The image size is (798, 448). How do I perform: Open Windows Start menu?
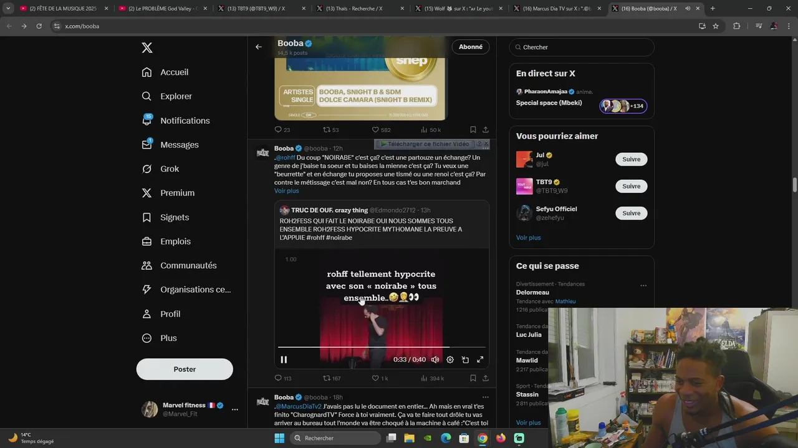click(x=279, y=438)
